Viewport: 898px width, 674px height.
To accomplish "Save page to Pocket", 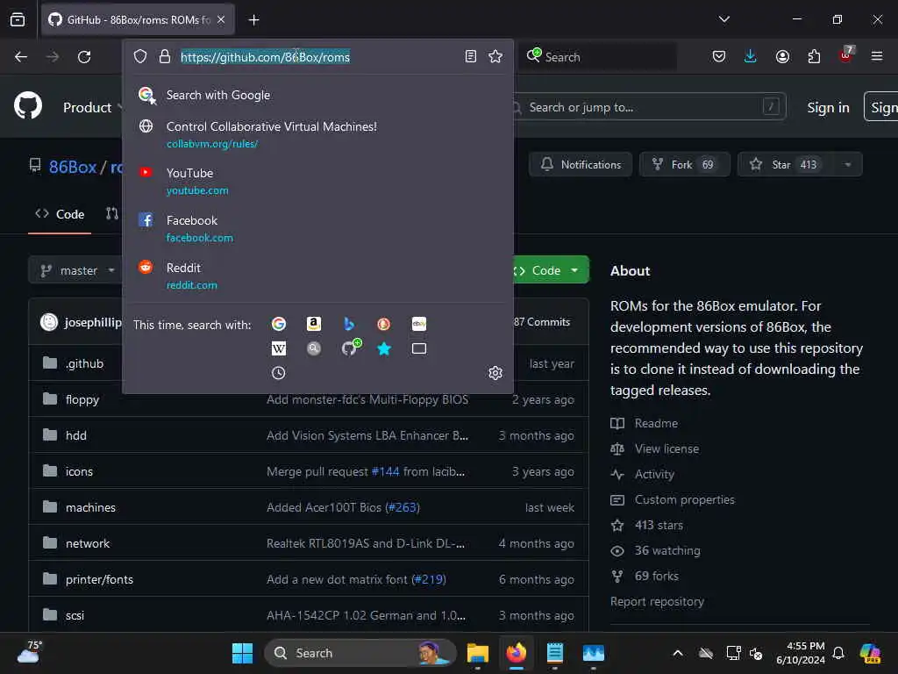I will point(719,56).
